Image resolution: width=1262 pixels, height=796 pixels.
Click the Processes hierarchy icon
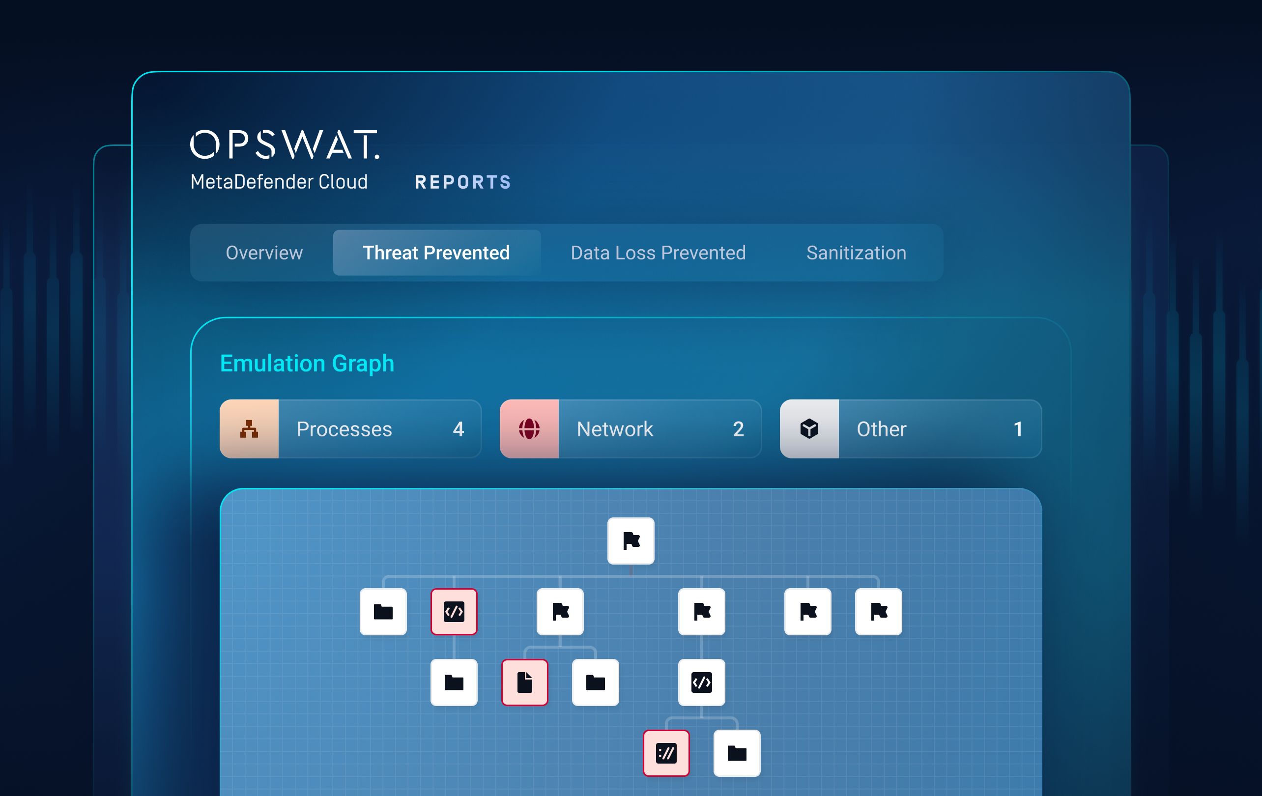click(249, 428)
